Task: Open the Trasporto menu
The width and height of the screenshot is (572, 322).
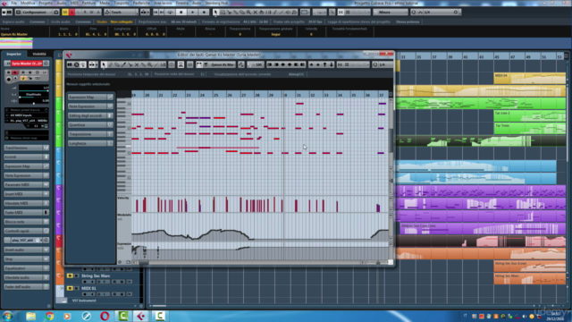Action: pos(122,3)
